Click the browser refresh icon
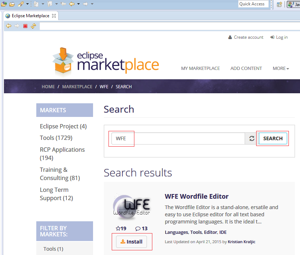 click(x=33, y=26)
